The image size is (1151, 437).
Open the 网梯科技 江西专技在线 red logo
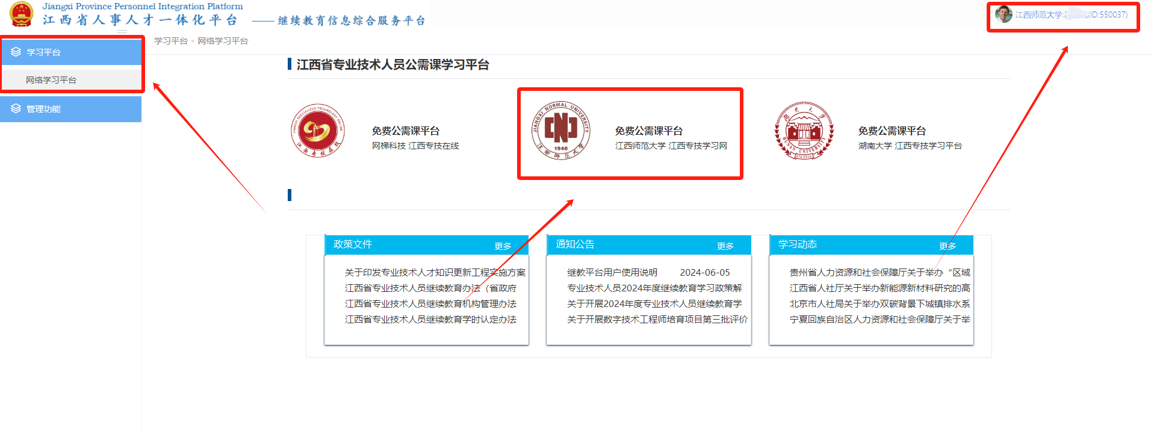318,131
